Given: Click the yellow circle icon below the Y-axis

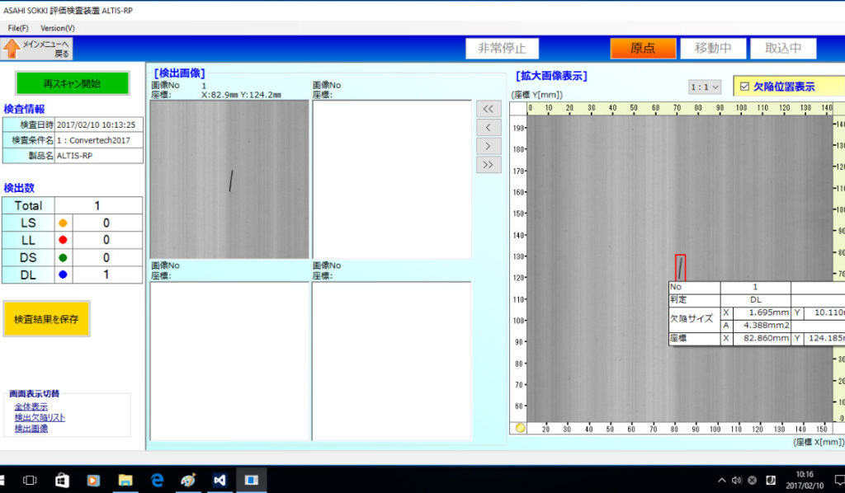Looking at the screenshot, I should [520, 428].
